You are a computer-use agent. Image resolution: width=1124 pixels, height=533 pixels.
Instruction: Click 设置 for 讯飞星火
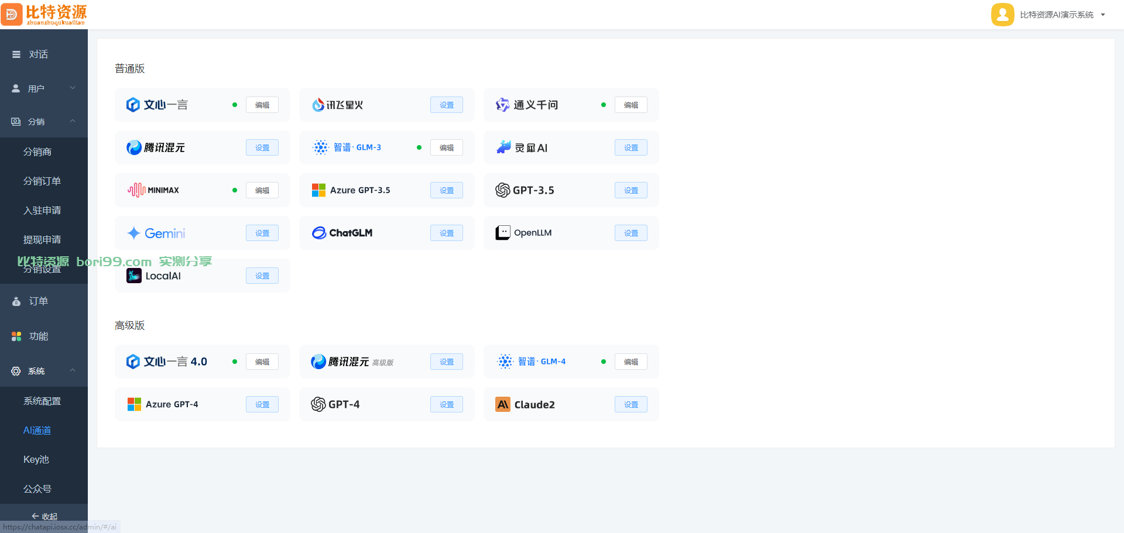(x=447, y=105)
